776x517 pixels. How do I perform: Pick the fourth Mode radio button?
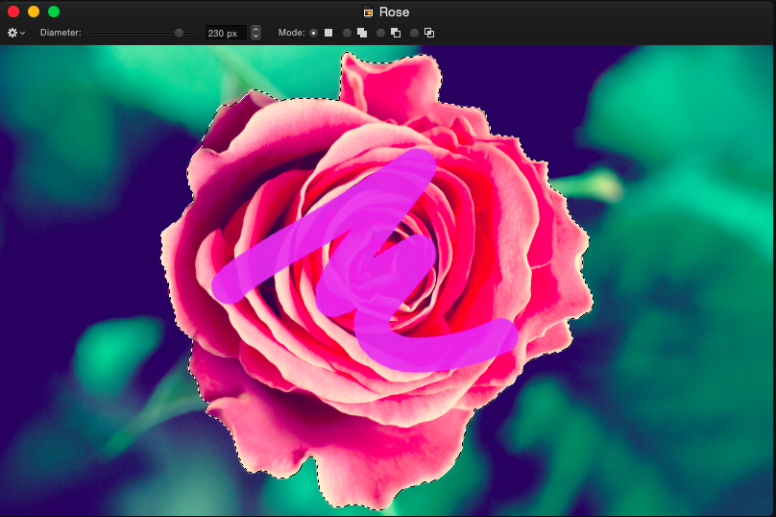point(414,33)
